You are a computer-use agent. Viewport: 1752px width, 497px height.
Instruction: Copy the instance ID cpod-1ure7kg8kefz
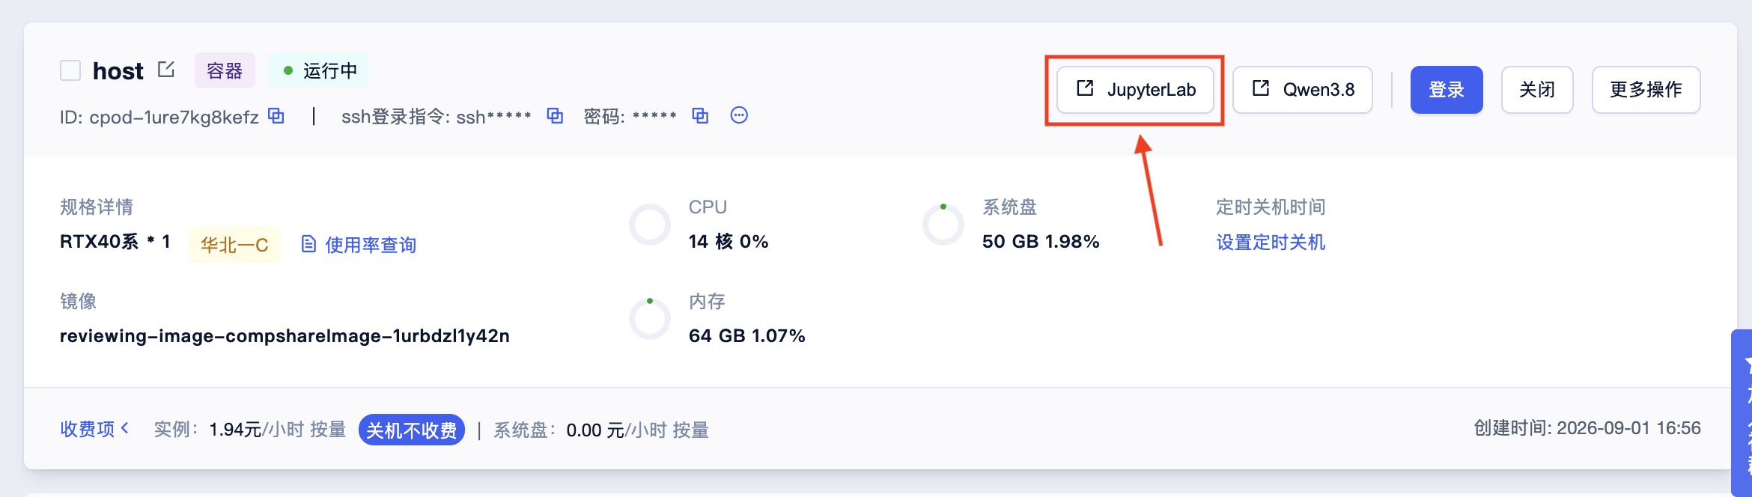pyautogui.click(x=276, y=116)
